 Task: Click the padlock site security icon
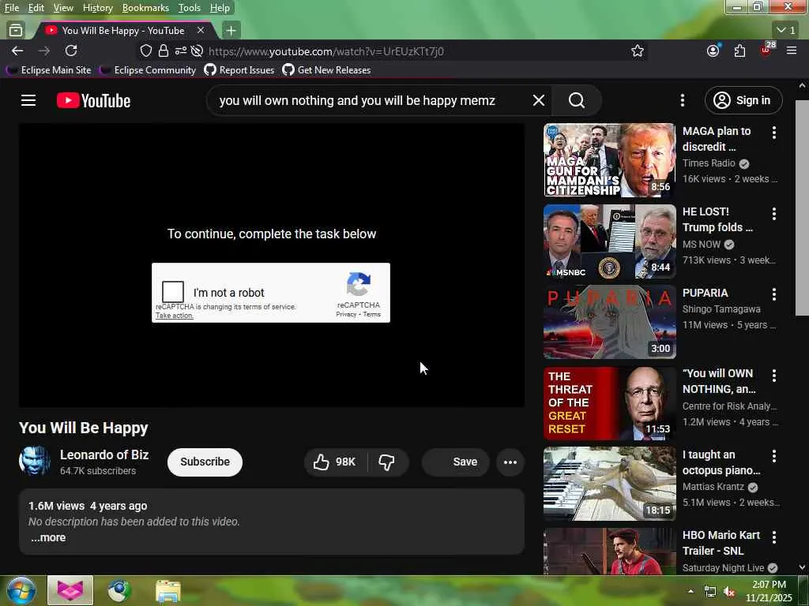[164, 51]
